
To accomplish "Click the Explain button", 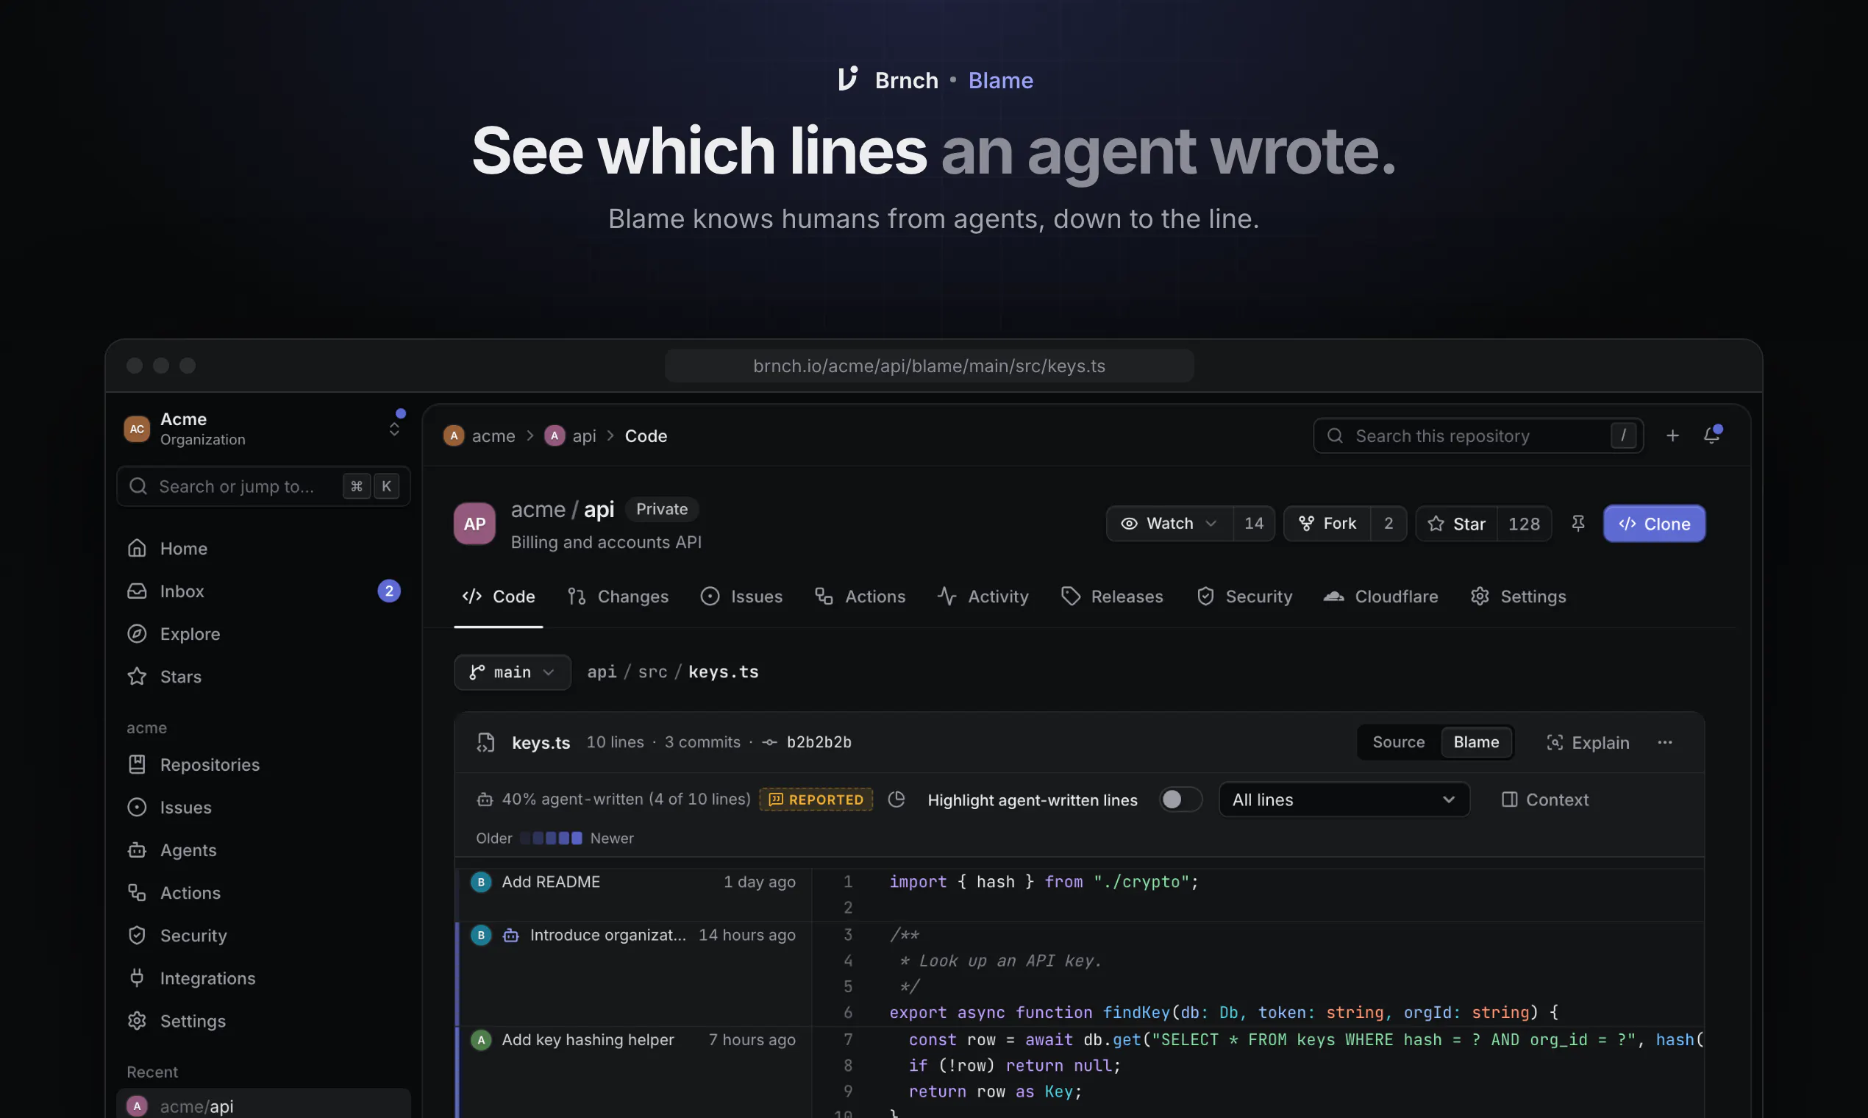I will [x=1586, y=742].
